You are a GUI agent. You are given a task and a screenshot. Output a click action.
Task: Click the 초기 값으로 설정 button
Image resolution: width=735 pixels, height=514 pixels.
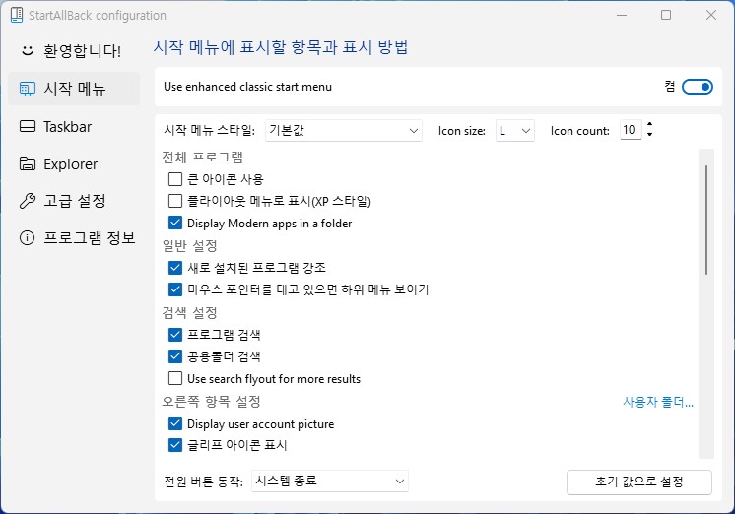(x=639, y=482)
